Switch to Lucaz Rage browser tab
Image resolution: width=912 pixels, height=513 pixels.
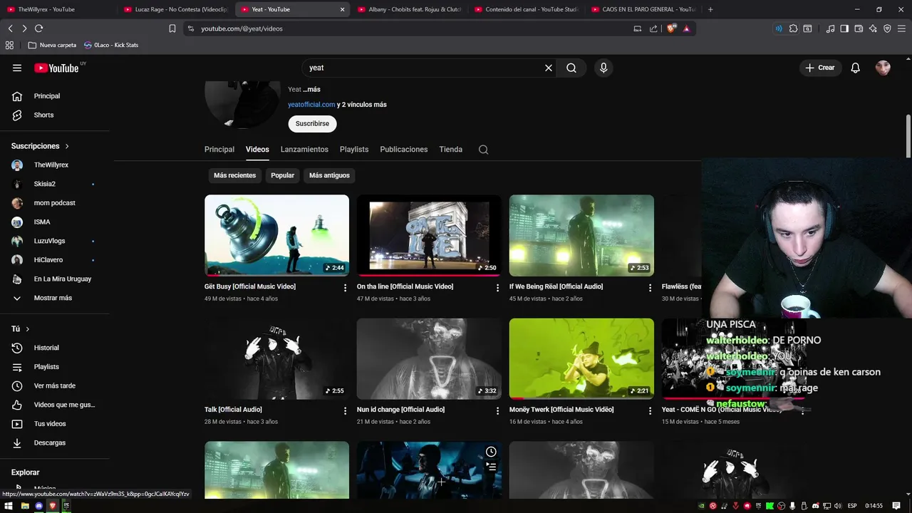tap(175, 9)
